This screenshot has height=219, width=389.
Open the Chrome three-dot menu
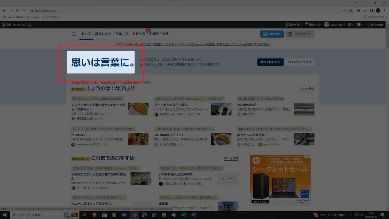[384, 10]
